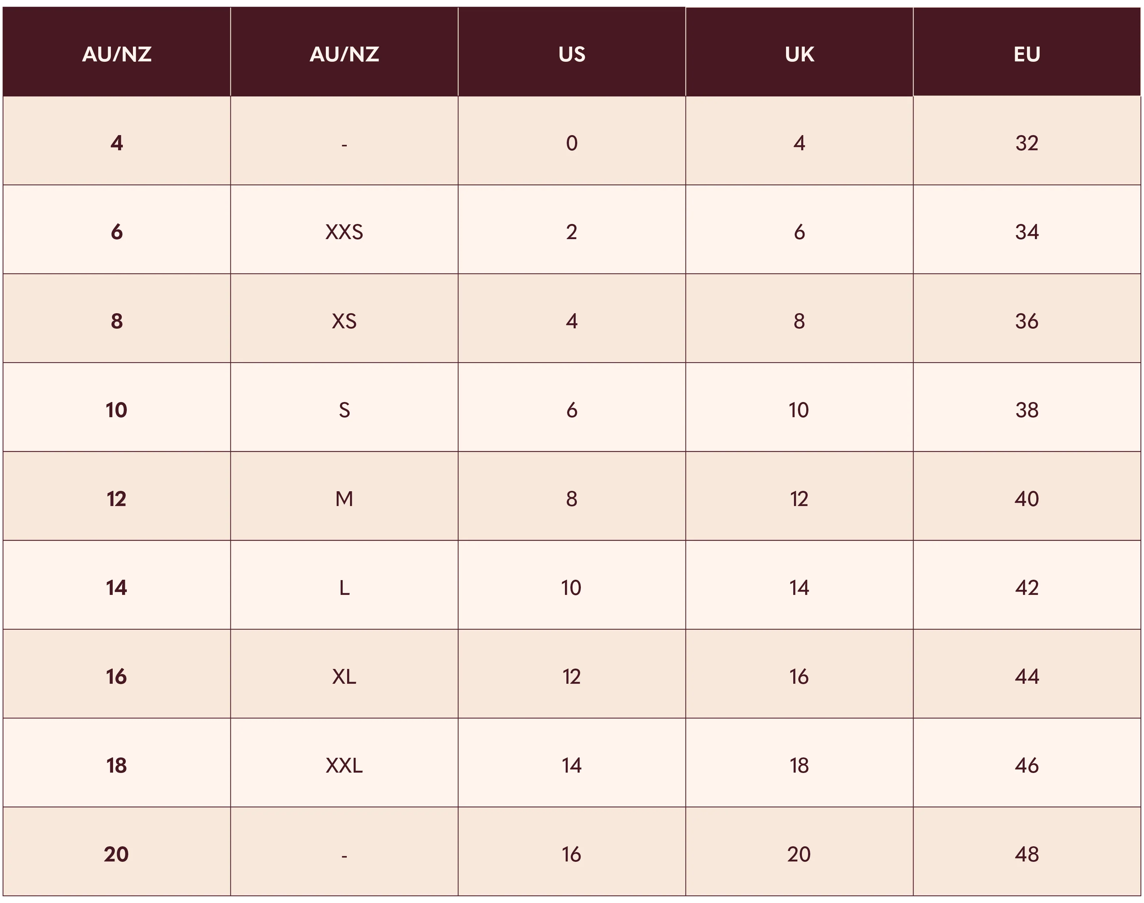Image resolution: width=1144 pixels, height=903 pixels.
Task: Select the EU size 38 cell
Action: pyautogui.click(x=1027, y=410)
